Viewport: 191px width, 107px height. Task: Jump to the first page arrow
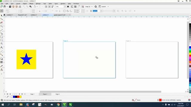(x=7, y=94)
